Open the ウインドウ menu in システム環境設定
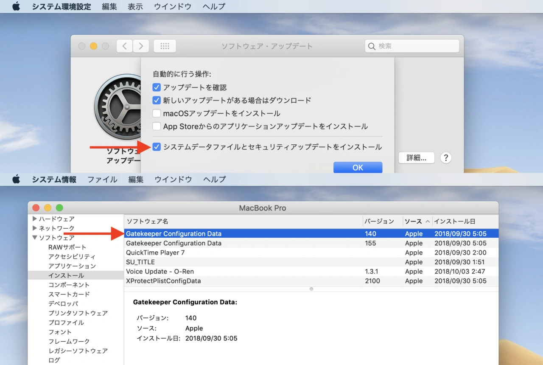The width and height of the screenshot is (543, 365). click(x=173, y=6)
